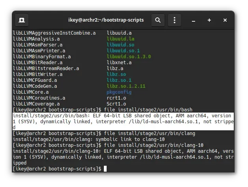Click the libLLVMCodeGen.a entry
248x187 pixels.
tap(35, 86)
